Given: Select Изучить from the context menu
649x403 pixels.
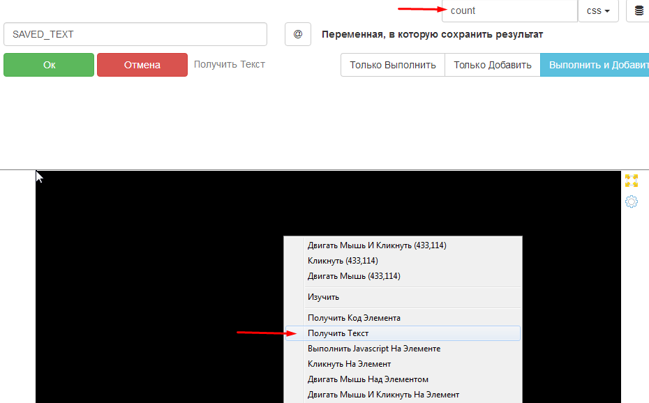Looking at the screenshot, I should pos(324,297).
